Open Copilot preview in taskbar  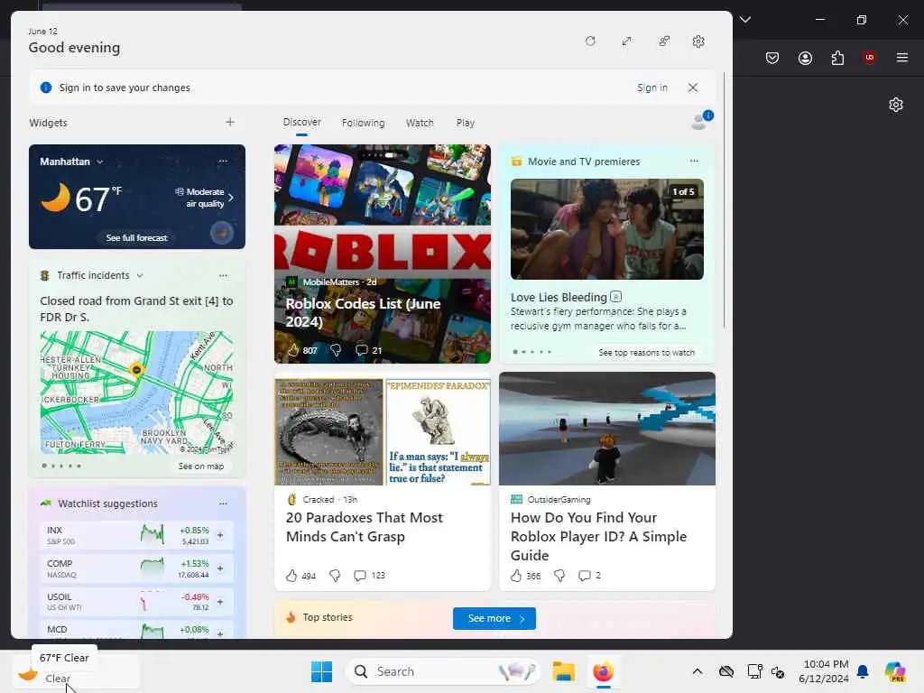pos(894,671)
